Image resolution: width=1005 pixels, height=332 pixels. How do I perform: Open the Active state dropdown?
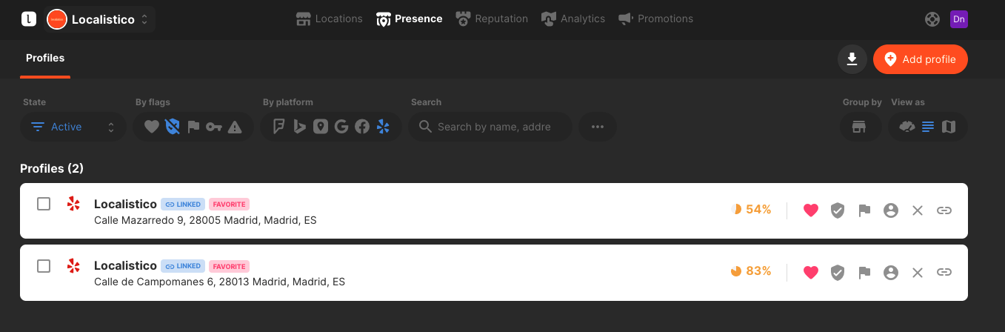(73, 127)
